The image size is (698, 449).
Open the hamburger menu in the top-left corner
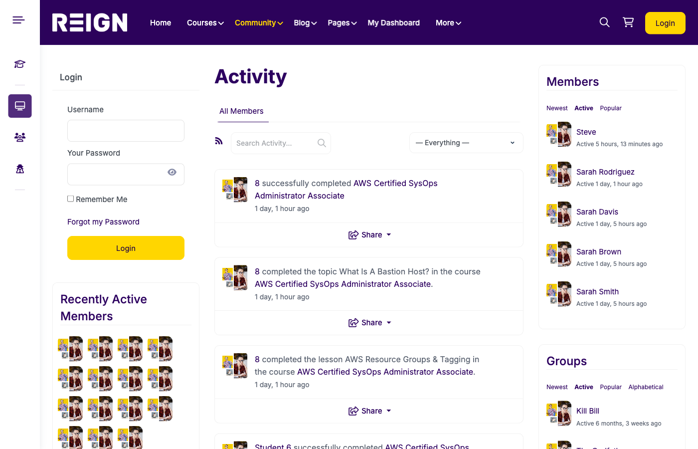tap(18, 19)
